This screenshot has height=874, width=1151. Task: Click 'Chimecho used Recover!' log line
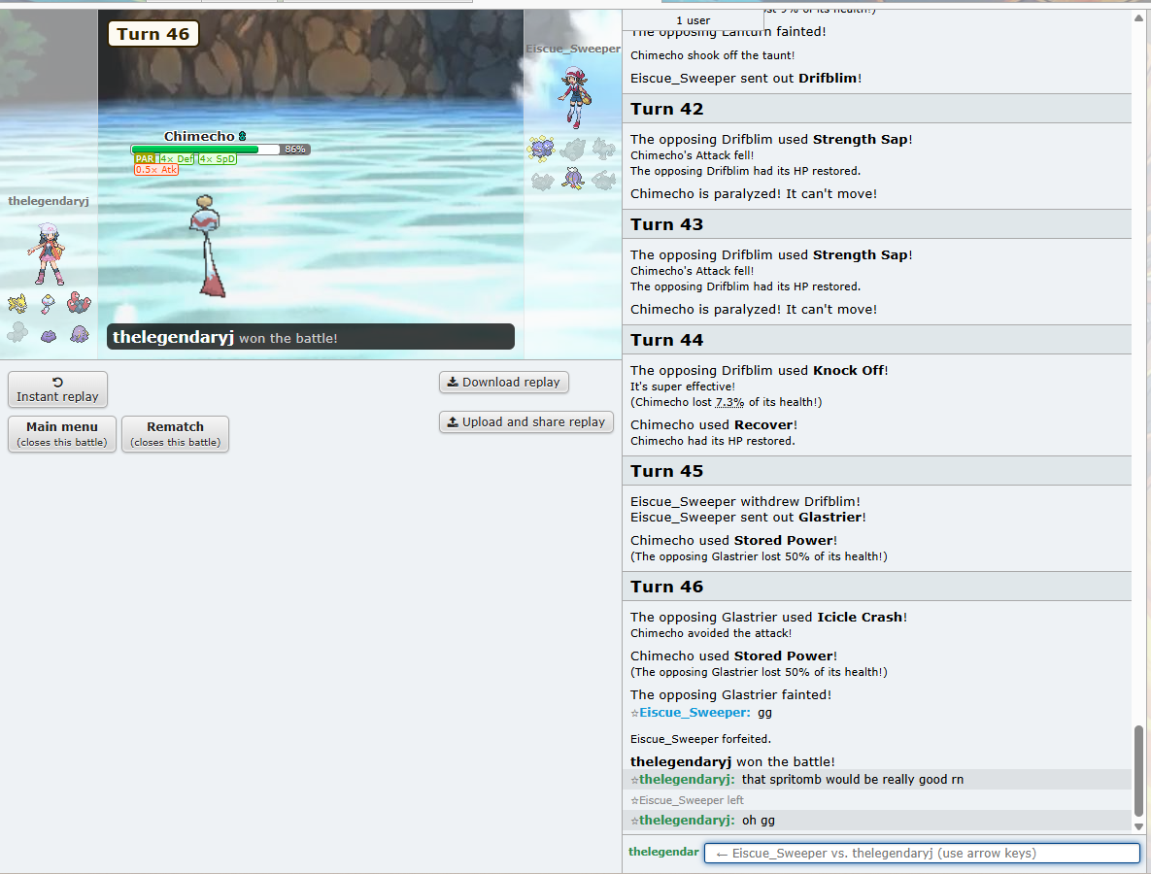(x=714, y=425)
